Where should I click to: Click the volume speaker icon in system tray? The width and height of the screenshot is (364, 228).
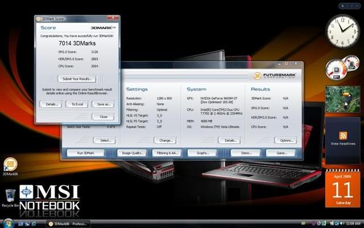coord(341,223)
